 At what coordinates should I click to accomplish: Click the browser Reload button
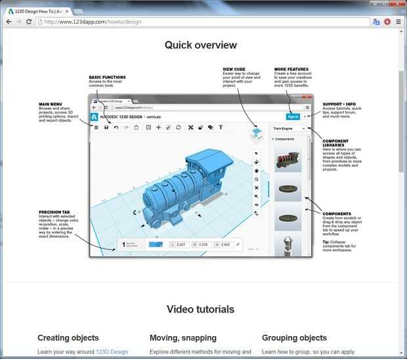point(29,22)
